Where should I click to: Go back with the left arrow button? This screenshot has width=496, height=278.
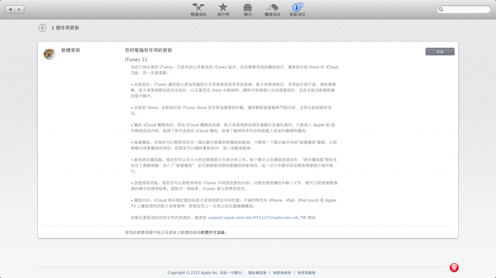click(x=10, y=10)
